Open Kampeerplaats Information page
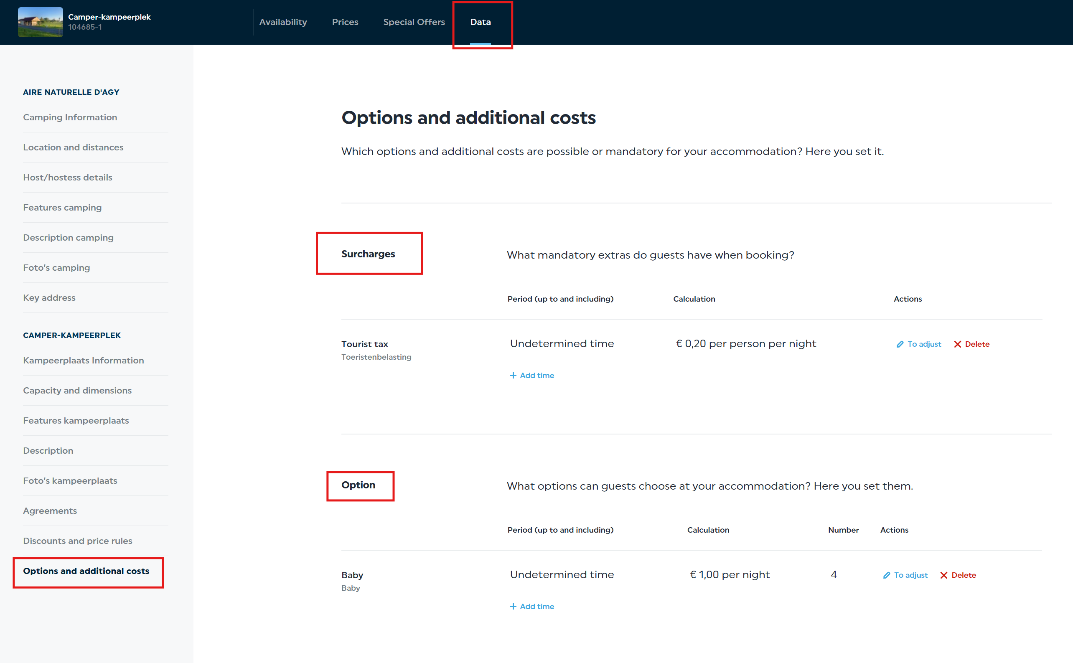Viewport: 1073px width, 663px height. click(x=83, y=361)
